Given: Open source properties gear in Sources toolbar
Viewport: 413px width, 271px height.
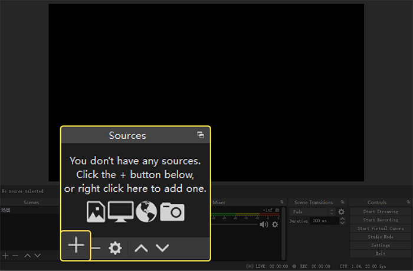Looking at the screenshot, I should [115, 248].
